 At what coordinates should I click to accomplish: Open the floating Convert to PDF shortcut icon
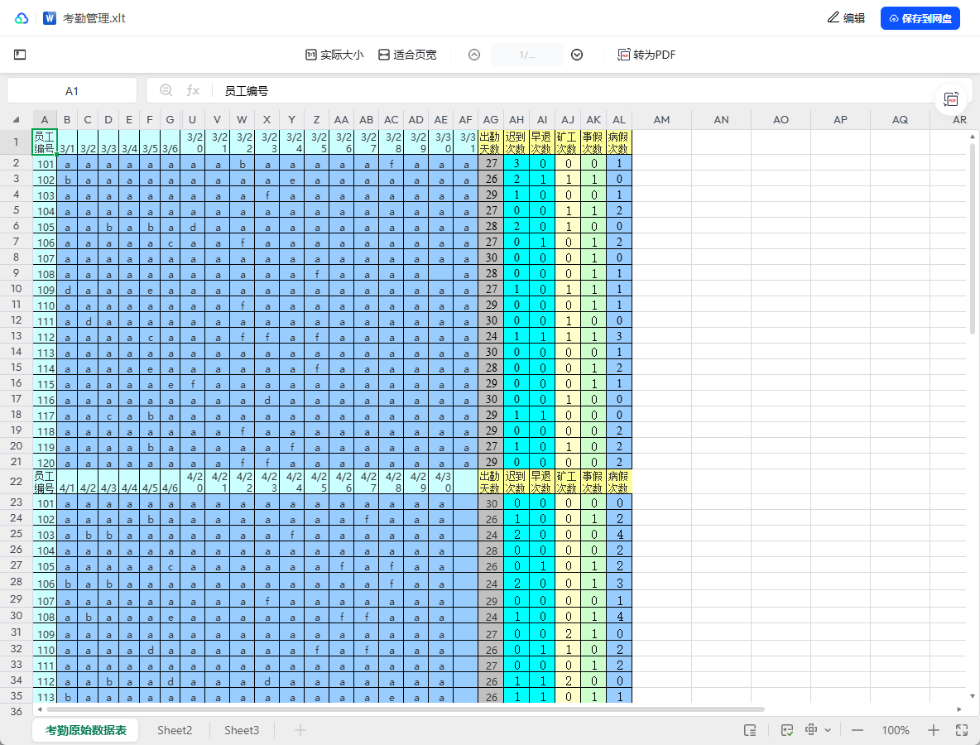point(951,98)
